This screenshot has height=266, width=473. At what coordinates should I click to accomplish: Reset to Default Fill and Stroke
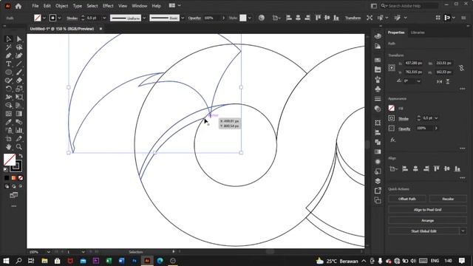pyautogui.click(x=6, y=170)
